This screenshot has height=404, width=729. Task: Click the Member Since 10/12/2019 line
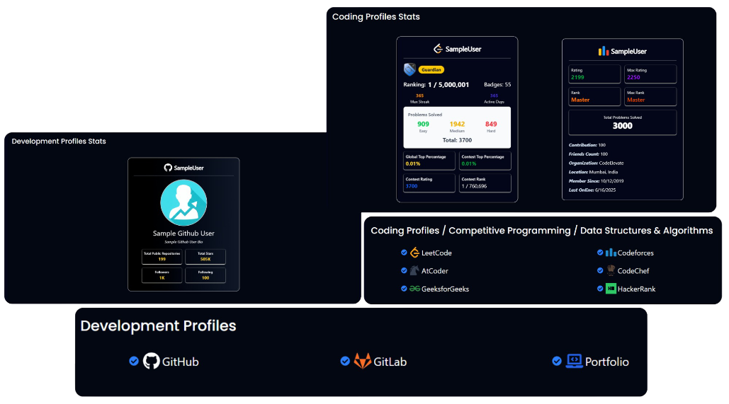click(596, 180)
